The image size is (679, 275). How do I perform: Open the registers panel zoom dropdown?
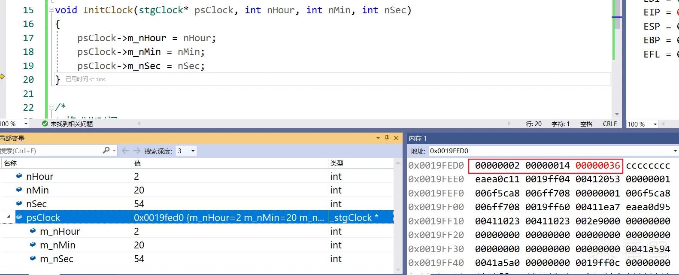pyautogui.click(x=655, y=124)
